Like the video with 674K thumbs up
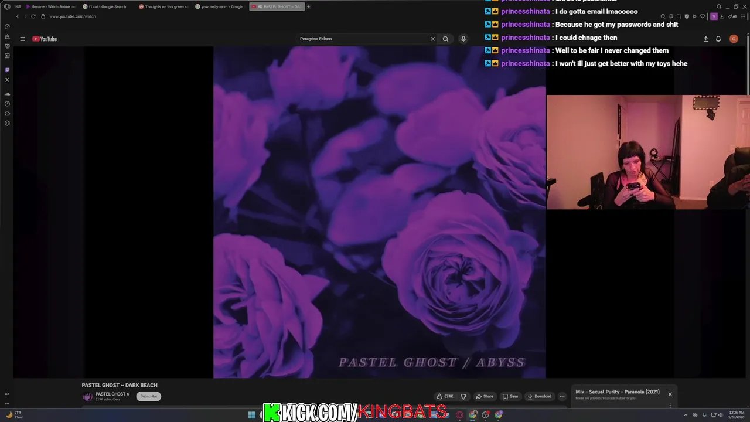Image resolution: width=750 pixels, height=422 pixels. point(445,396)
